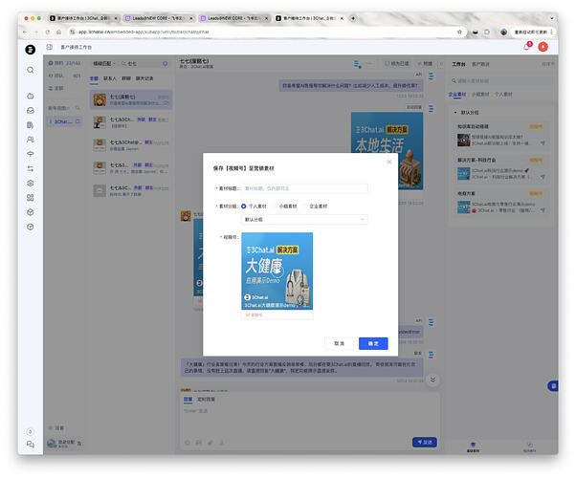This screenshot has width=576, height=478.
Task: Click the conversation list icon with green dot
Action: [x=357, y=64]
